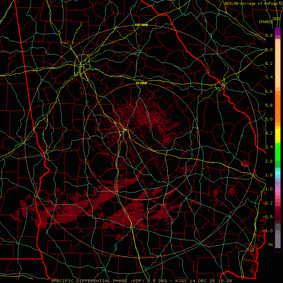This screenshot has height=283, width=283.
Task: Select the 2.6 value on the color scale
Action: pyautogui.click(x=269, y=161)
